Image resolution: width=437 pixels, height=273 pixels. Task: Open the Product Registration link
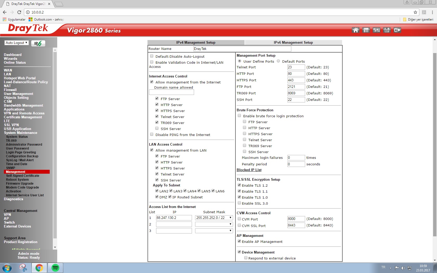[x=21, y=242]
